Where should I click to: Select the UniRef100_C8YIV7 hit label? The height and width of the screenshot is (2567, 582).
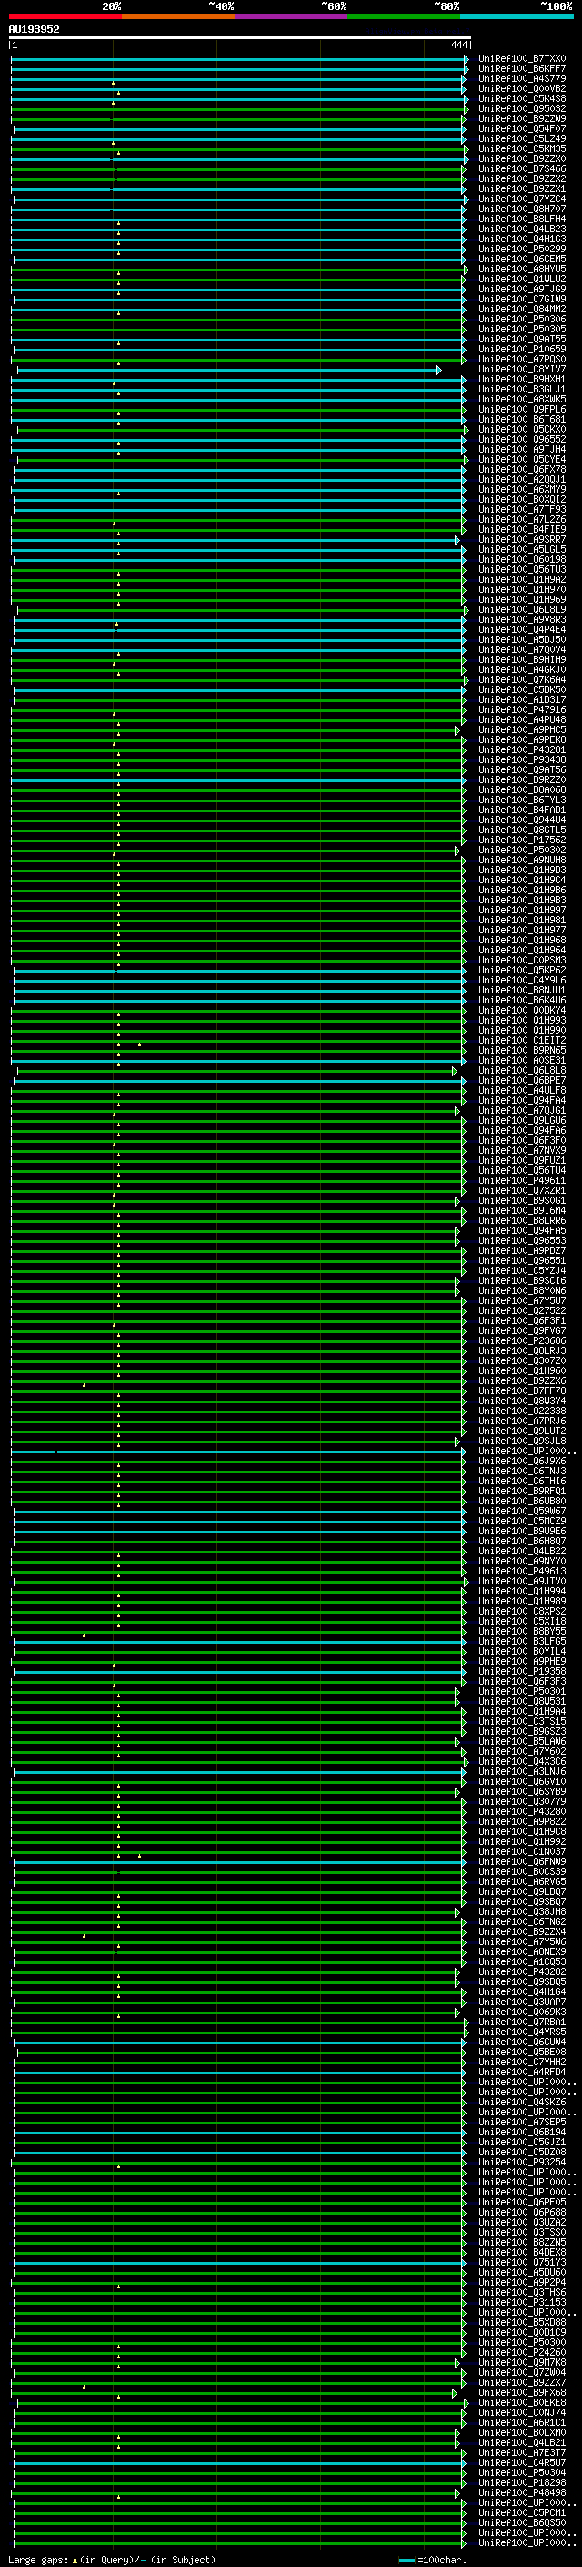click(522, 369)
